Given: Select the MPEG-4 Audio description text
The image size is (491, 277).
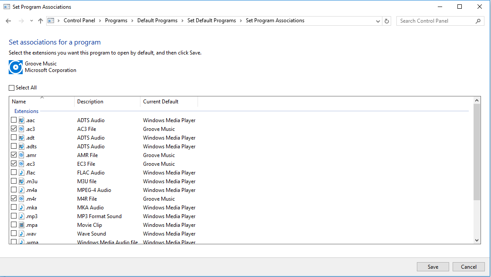Looking at the screenshot, I should [x=94, y=190].
